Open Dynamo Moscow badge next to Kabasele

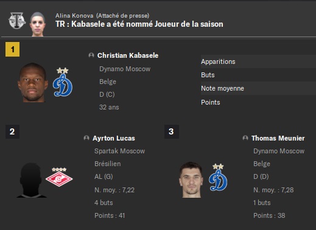tap(63, 82)
